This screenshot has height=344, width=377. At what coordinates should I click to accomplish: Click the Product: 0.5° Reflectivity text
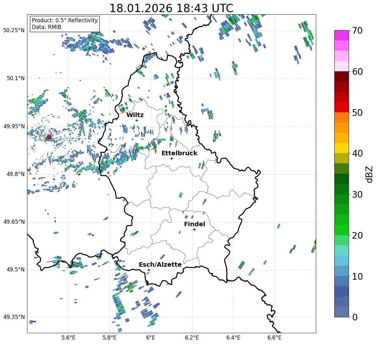coord(65,20)
